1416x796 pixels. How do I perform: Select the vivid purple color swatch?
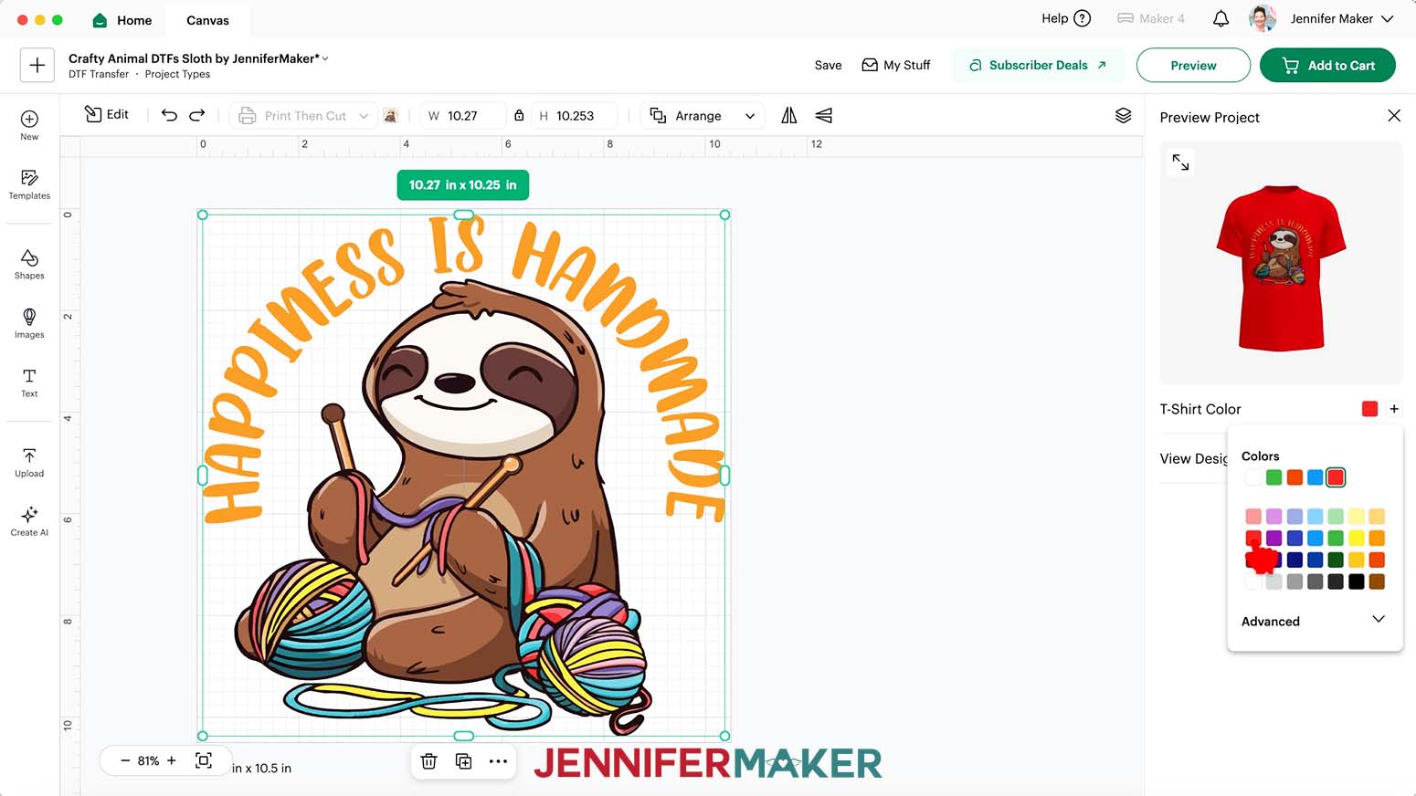(x=1273, y=539)
